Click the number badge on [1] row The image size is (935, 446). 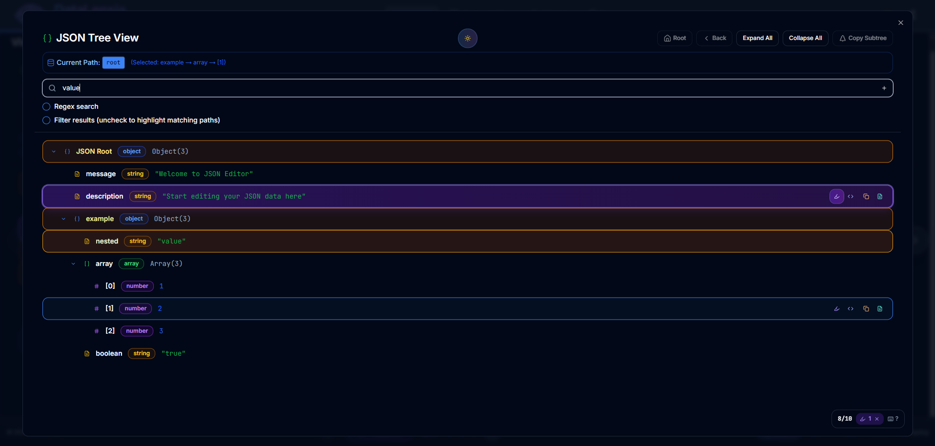pos(135,309)
